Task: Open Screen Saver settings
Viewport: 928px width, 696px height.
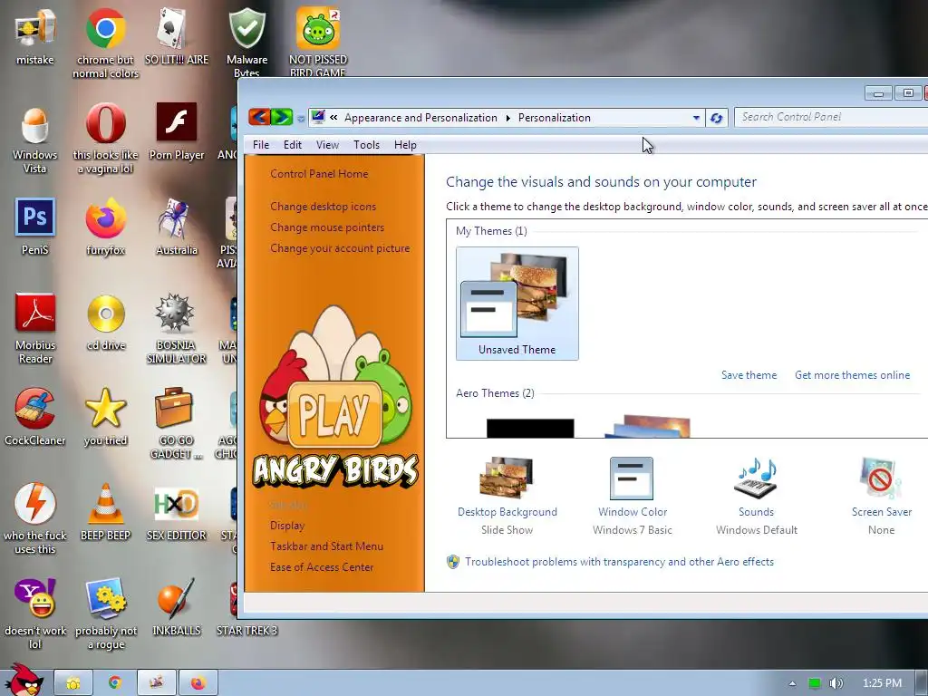Action: (881, 496)
